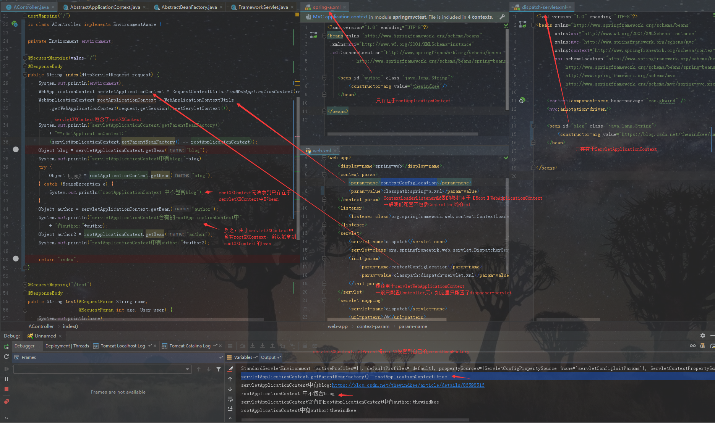Toggle scroll to end of console
The width and height of the screenshot is (715, 423).
pyautogui.click(x=230, y=409)
